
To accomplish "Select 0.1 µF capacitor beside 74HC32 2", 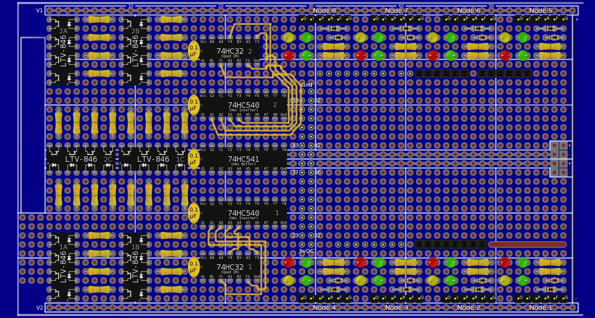I will point(194,51).
